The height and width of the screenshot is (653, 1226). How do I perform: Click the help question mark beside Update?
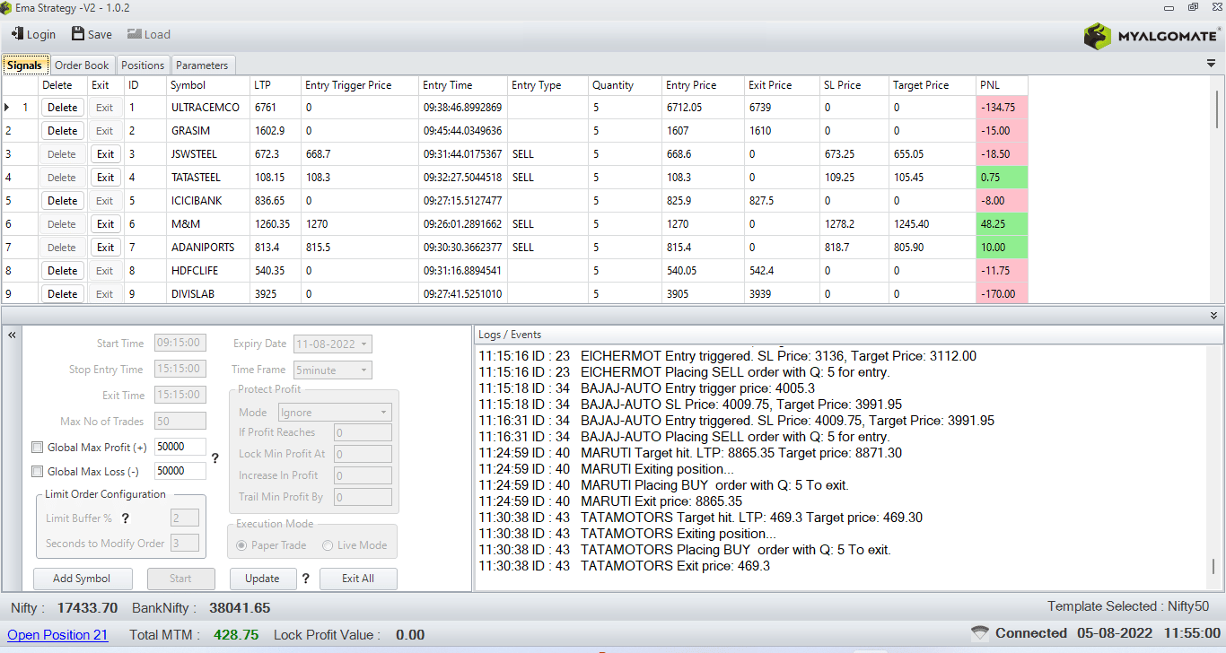306,579
